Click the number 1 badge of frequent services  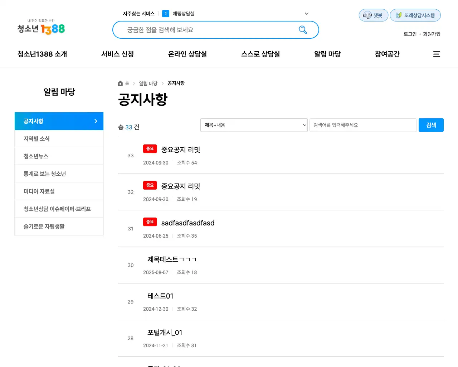click(166, 14)
